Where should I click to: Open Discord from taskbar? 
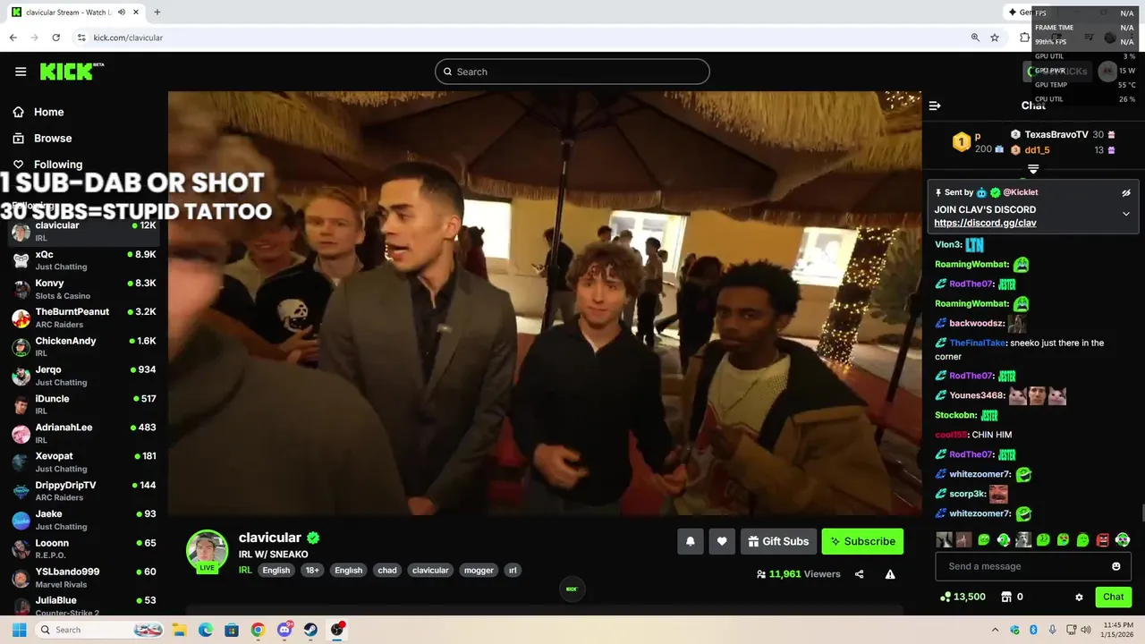(x=284, y=630)
